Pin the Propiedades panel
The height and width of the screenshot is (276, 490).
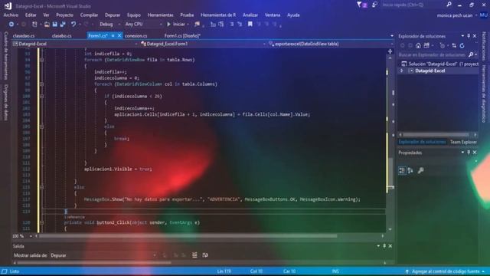point(469,153)
